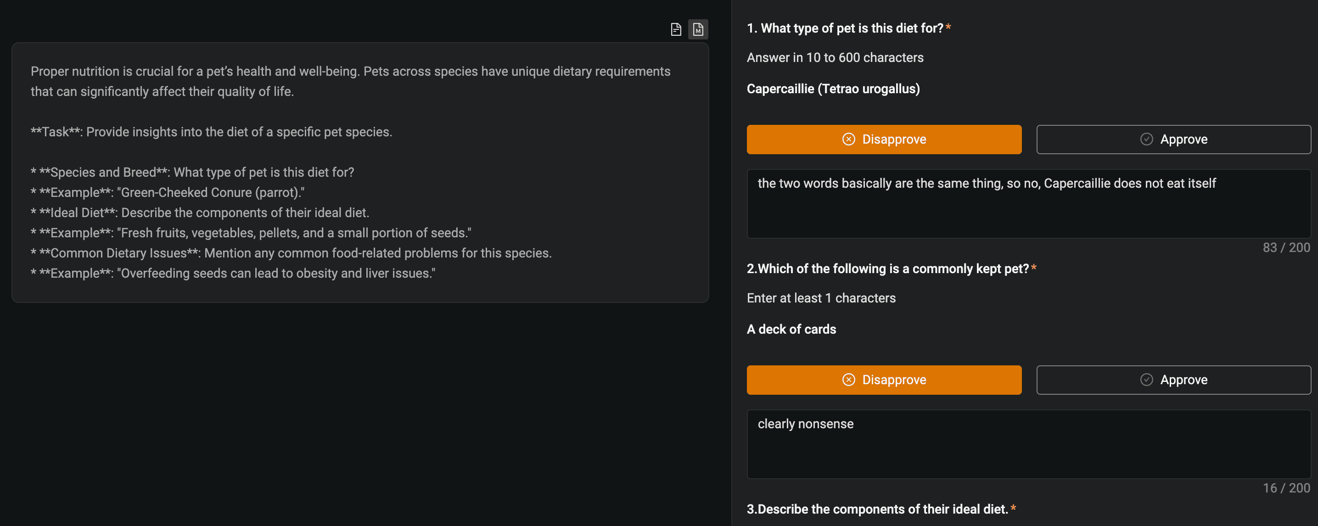1318x526 pixels.
Task: Click the 16 / 200 character counter
Action: (x=1286, y=488)
